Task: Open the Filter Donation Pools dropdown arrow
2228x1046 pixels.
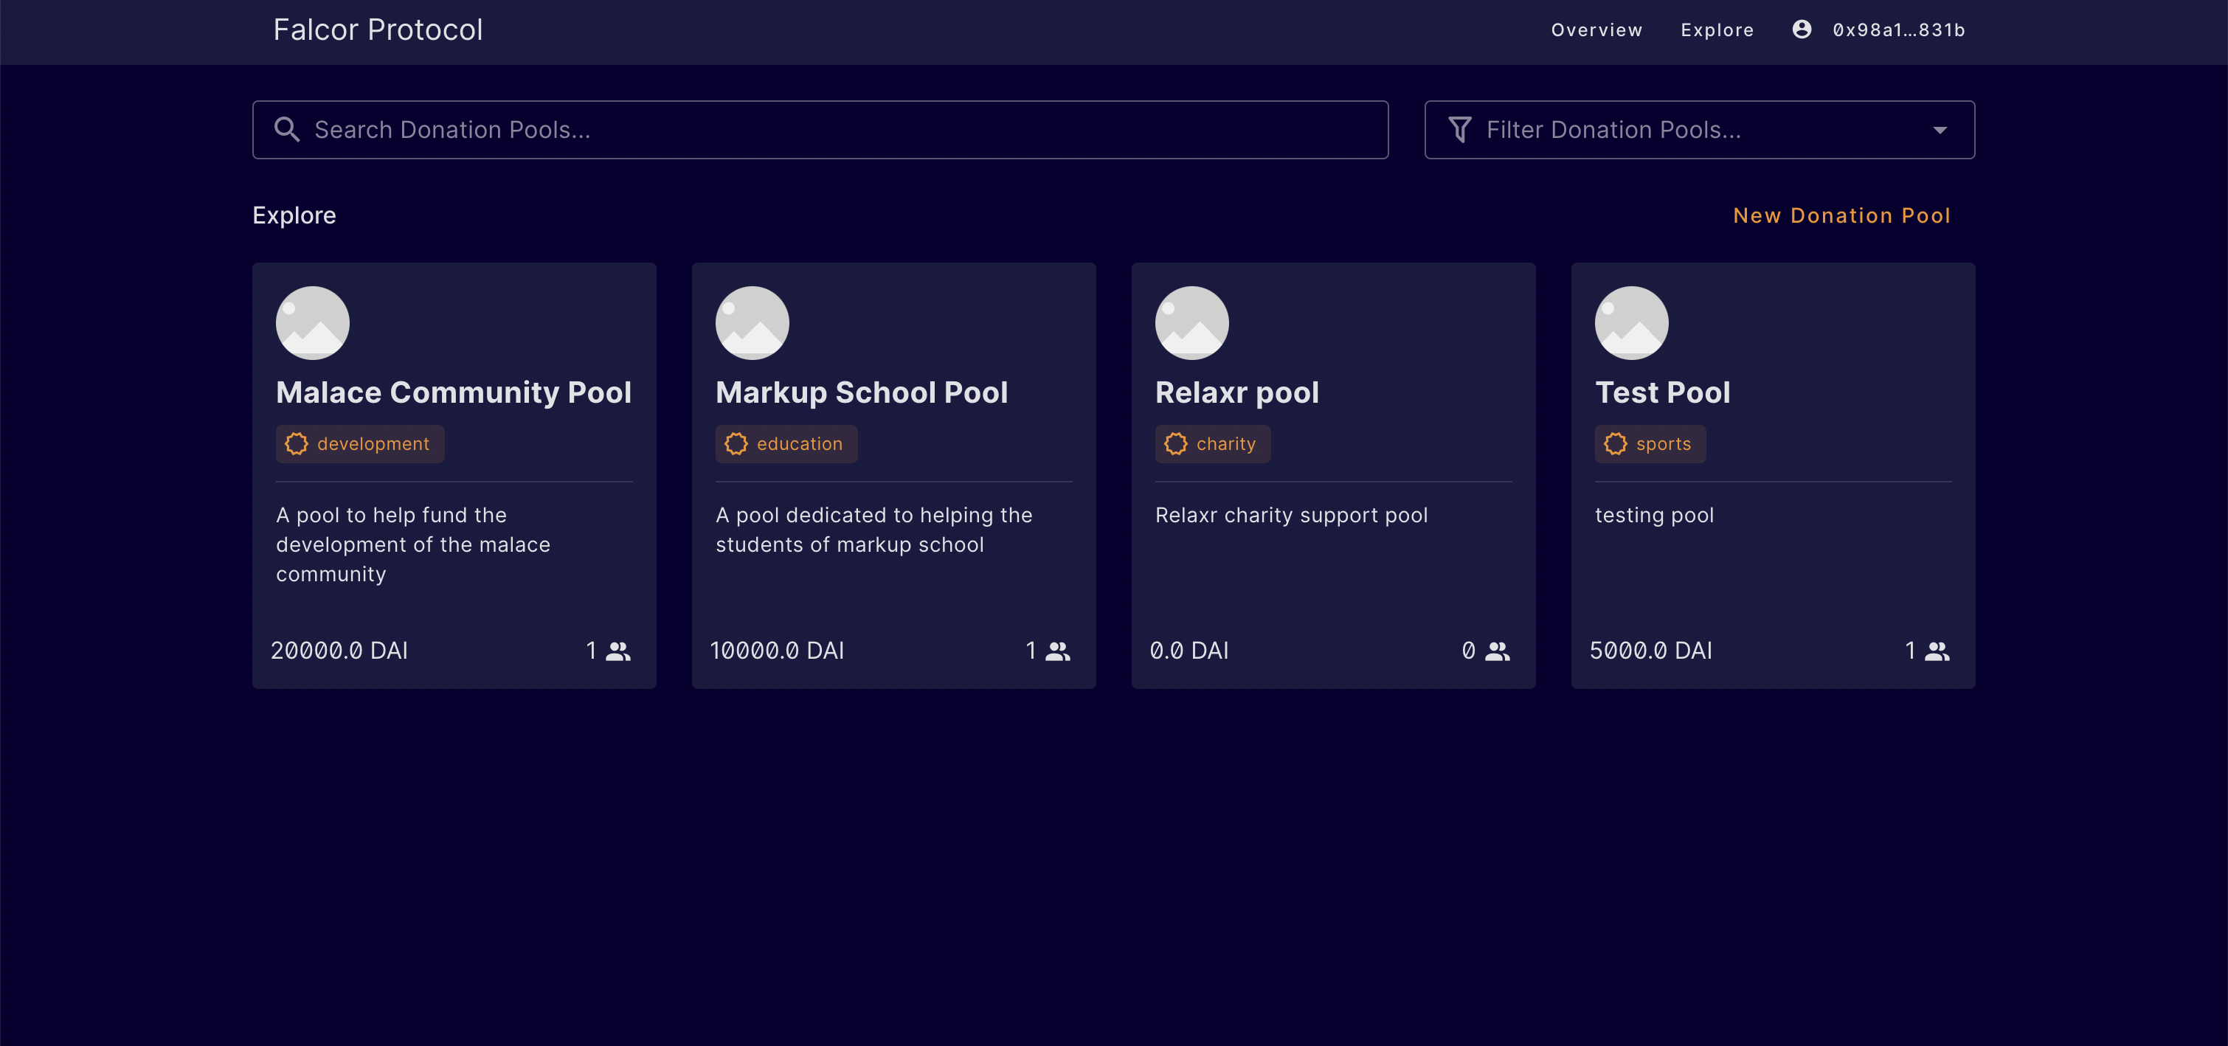Action: click(x=1939, y=131)
